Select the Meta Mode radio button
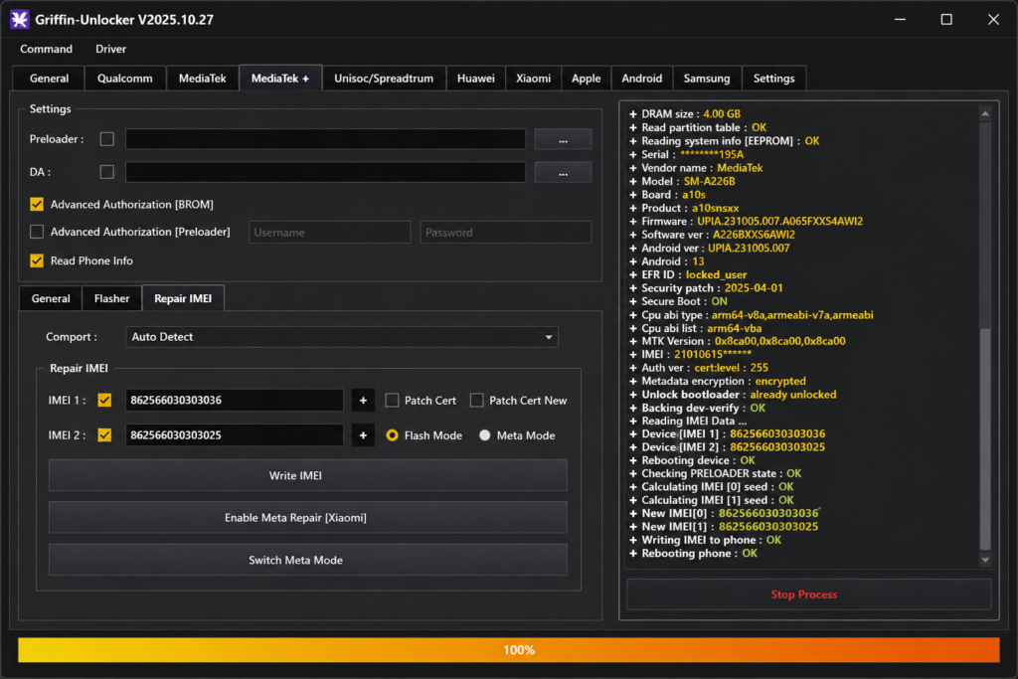The height and width of the screenshot is (679, 1018). (485, 435)
